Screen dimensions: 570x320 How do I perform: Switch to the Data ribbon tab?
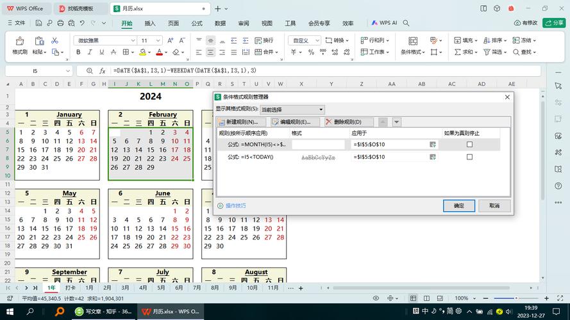220,23
